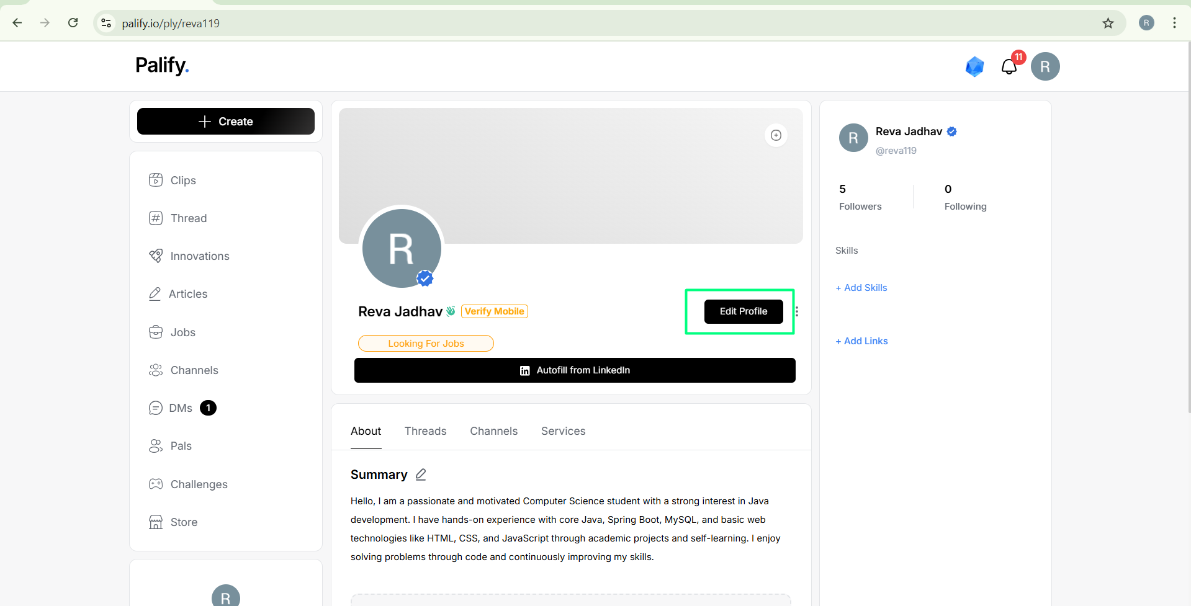Open Store from the sidebar
This screenshot has height=606, width=1191.
coord(173,522)
